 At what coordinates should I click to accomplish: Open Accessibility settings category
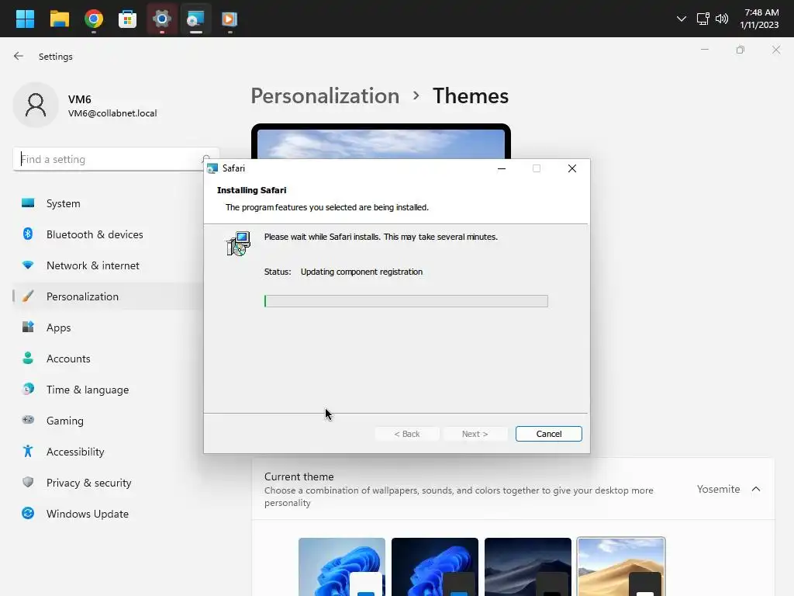108,452
